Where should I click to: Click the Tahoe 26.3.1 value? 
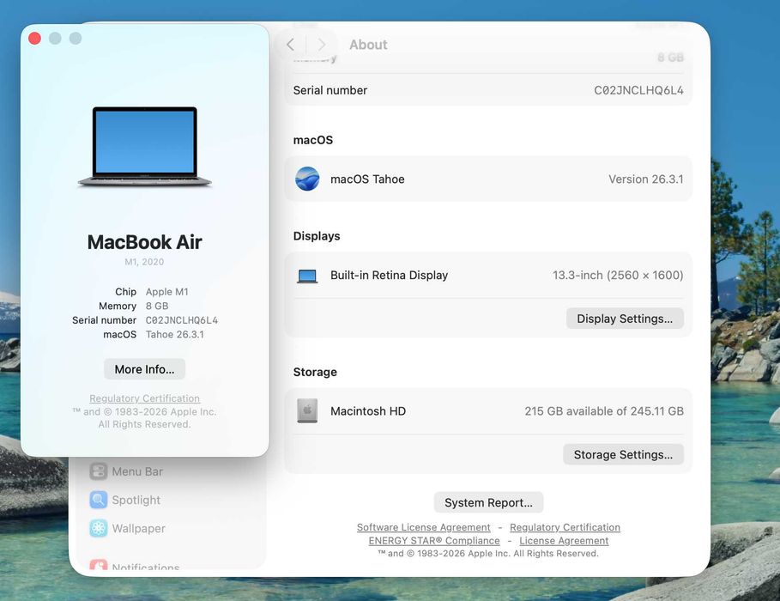[174, 334]
